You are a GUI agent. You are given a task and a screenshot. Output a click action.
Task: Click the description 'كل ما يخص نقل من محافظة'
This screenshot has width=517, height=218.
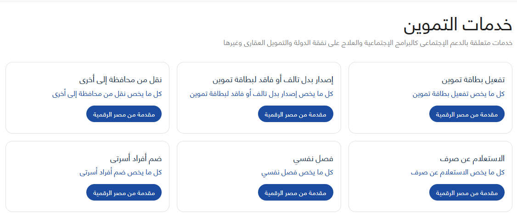click(x=107, y=94)
